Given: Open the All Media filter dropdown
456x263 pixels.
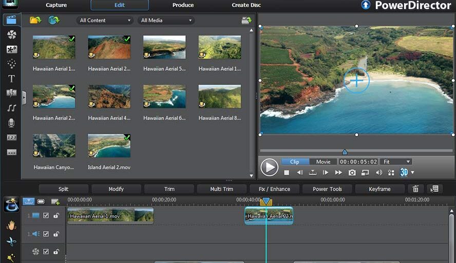Looking at the screenshot, I should [x=166, y=21].
